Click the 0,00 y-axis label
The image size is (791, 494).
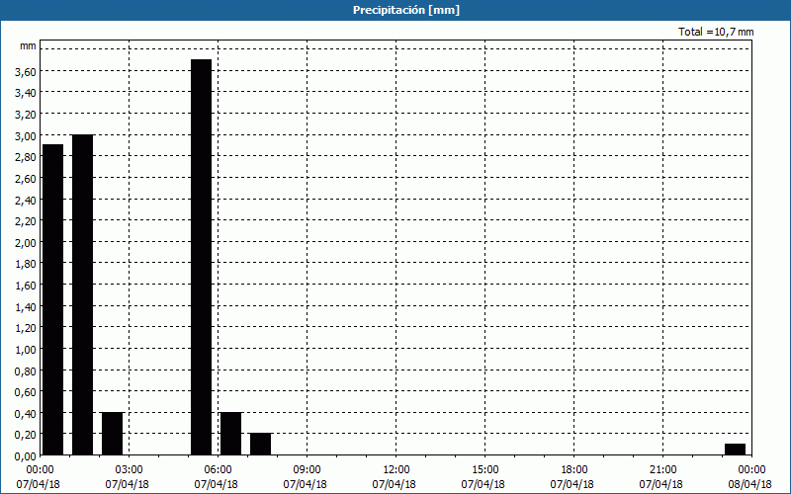(x=26, y=456)
